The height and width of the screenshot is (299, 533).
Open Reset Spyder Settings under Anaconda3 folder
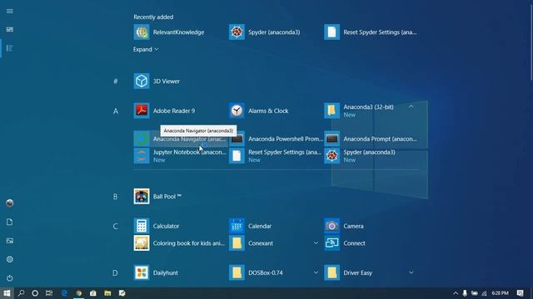[276, 155]
